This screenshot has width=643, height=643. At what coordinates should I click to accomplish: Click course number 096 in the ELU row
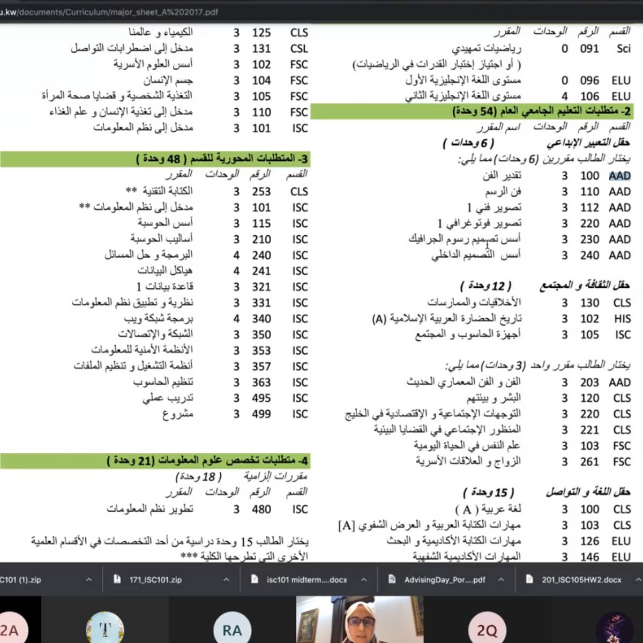589,80
